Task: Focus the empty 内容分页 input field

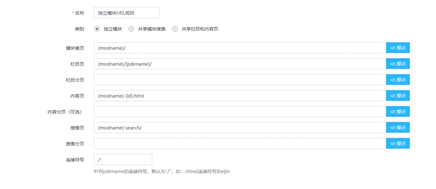Action: coord(239,112)
